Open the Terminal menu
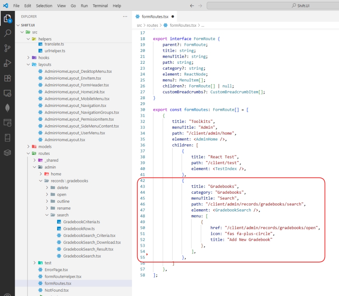 click(x=100, y=5)
